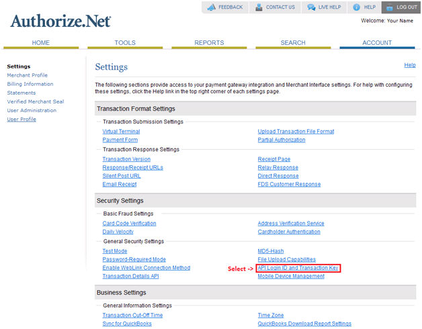Go to the REPORTS tab
422x329 pixels.
click(209, 43)
